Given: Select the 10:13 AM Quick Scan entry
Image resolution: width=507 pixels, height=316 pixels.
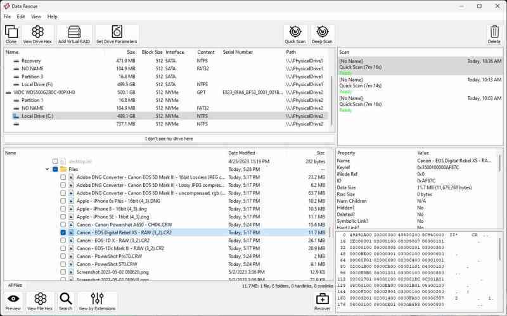Looking at the screenshot, I should pyautogui.click(x=420, y=83).
